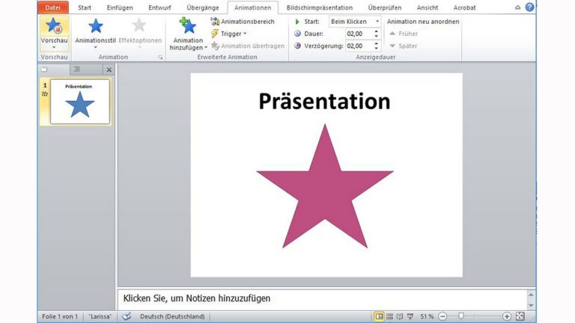Open the Übergänge ribbon tab
Screen dimensions: 575x323
pyautogui.click(x=202, y=7)
